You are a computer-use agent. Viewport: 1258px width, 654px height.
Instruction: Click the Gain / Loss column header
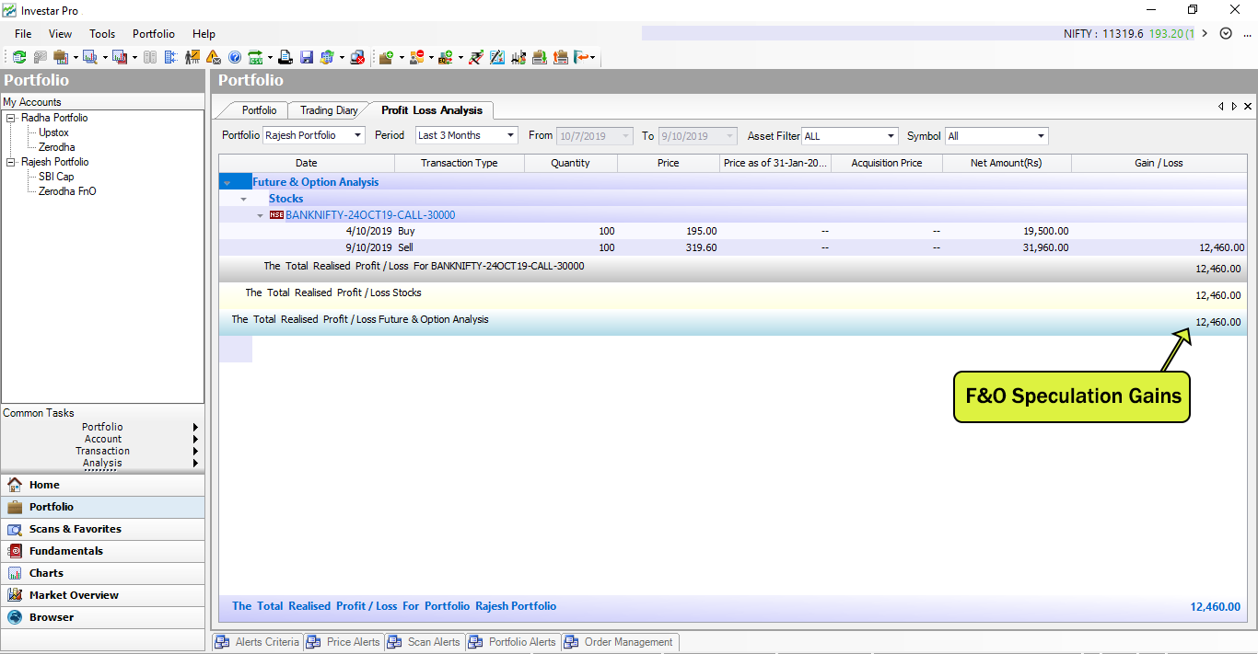point(1159,163)
